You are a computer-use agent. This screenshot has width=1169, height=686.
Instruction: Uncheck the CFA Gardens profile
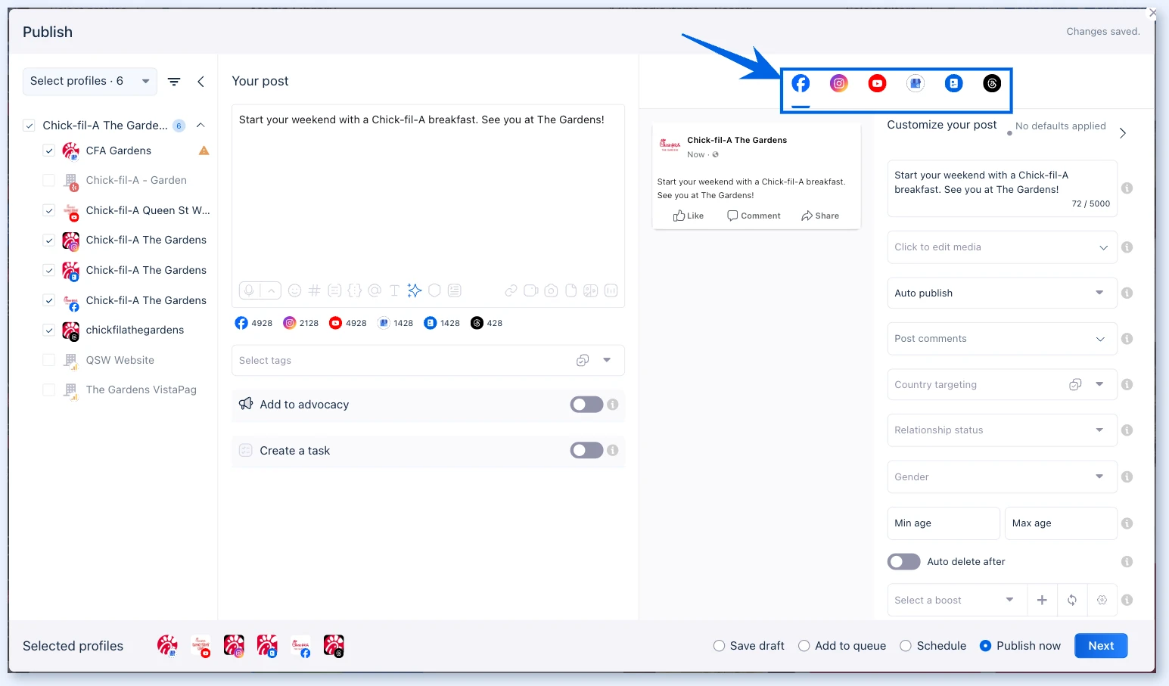[48, 151]
